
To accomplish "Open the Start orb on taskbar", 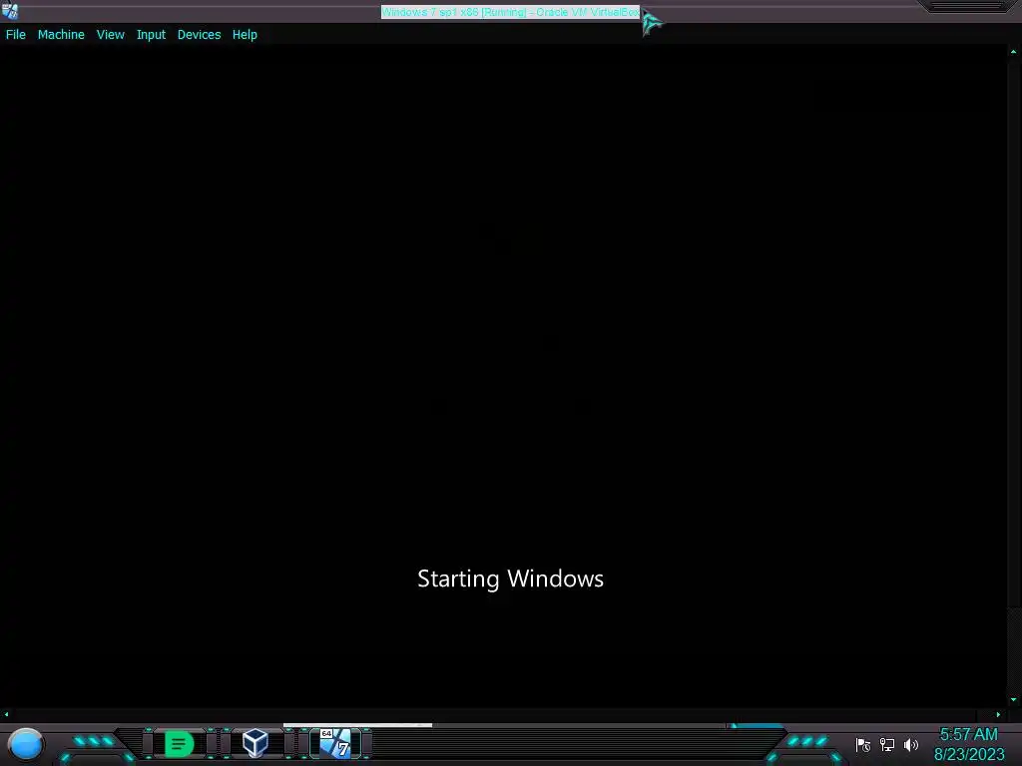I will tap(26, 744).
